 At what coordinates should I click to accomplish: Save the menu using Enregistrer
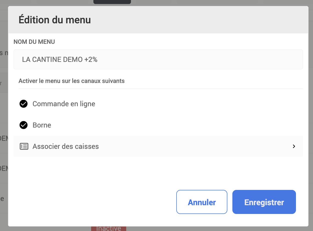click(264, 202)
